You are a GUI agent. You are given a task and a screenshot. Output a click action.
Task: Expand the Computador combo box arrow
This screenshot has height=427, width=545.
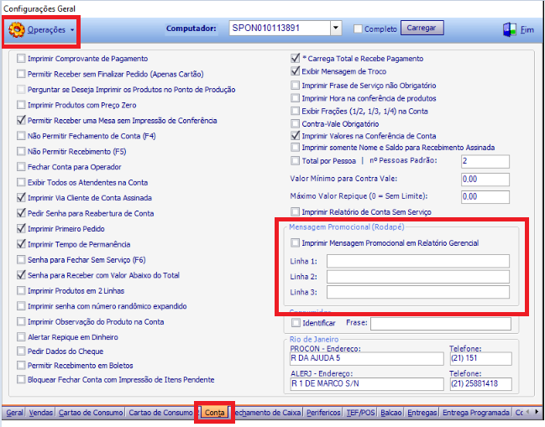tap(335, 29)
